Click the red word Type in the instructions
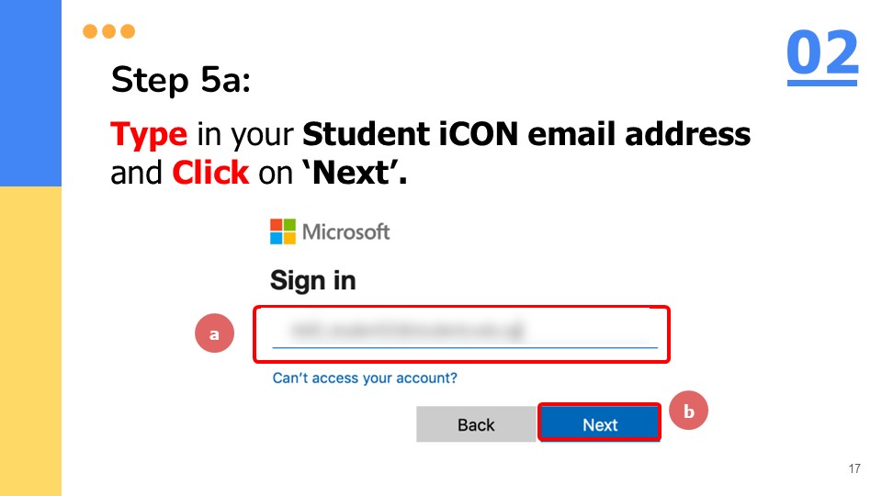Screen dimensions: 882x496 tap(149, 135)
